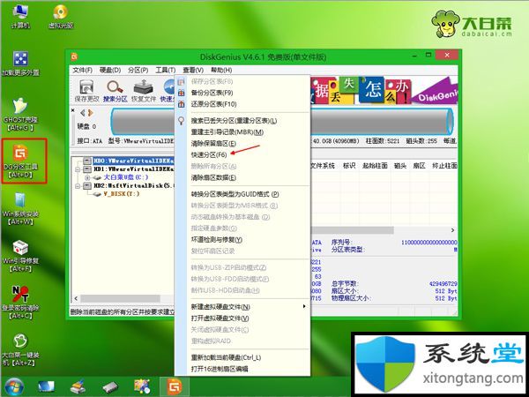This screenshot has height=397, width=529.
Task: Open the picture icon on taskbar
Action: 142,387
